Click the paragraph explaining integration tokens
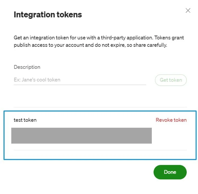The width and height of the screenshot is (198, 194). [x=99, y=41]
